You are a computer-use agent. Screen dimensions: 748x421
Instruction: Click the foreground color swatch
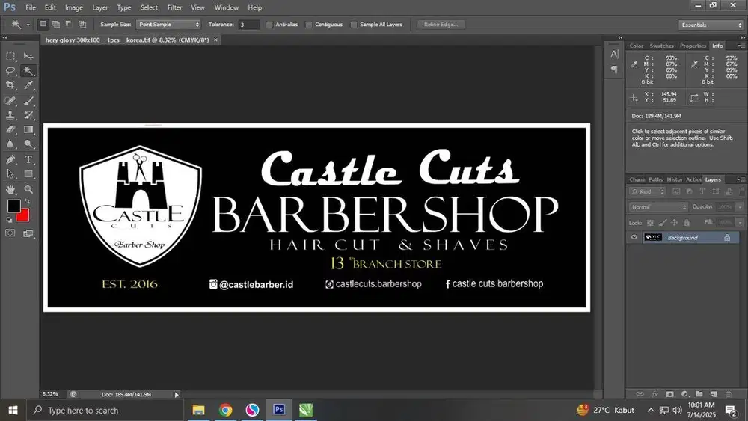click(13, 206)
